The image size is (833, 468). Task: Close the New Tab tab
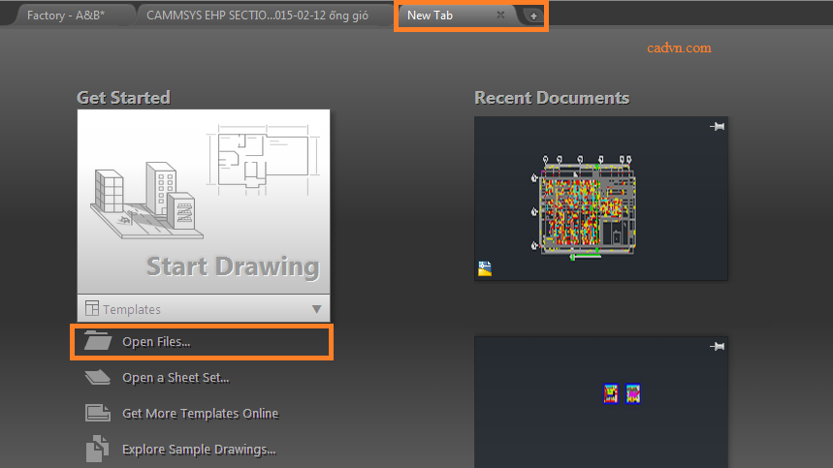click(x=500, y=15)
